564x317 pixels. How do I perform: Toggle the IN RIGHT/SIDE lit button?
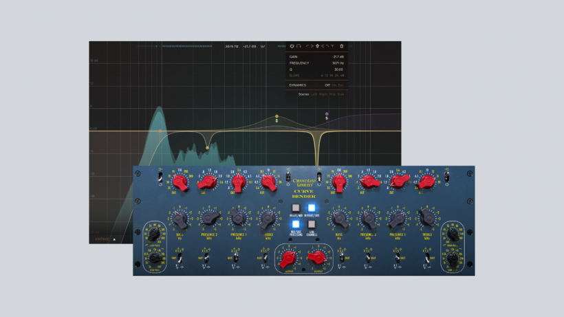[312, 208]
